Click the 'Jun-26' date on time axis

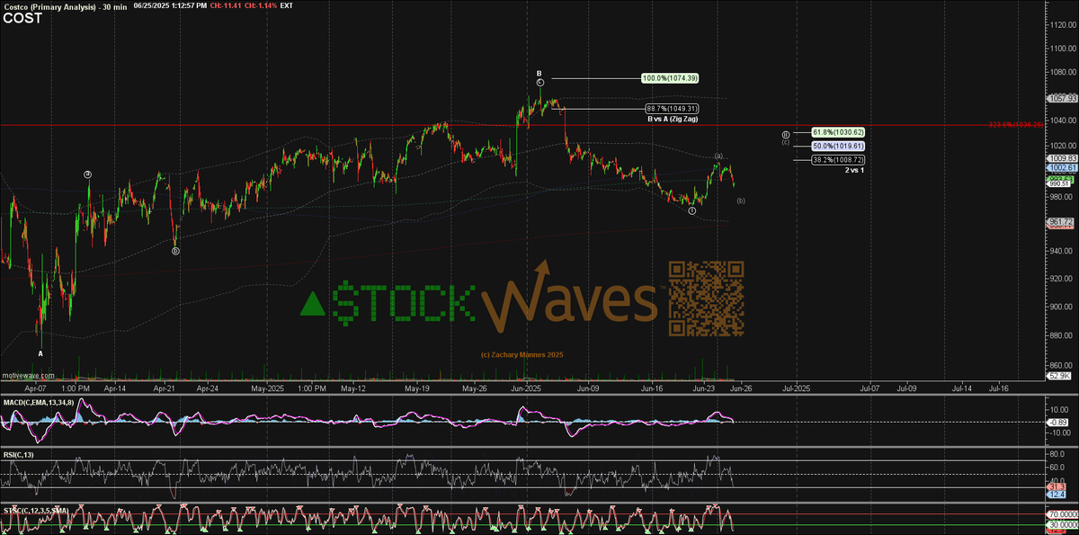(742, 388)
